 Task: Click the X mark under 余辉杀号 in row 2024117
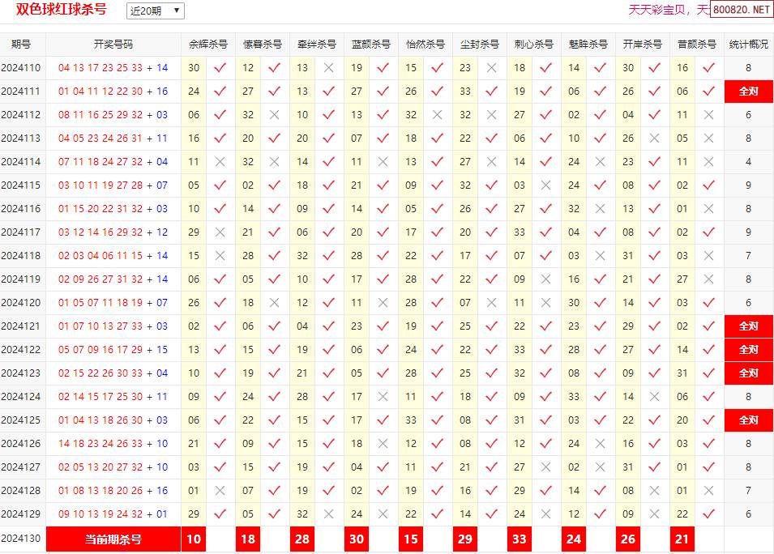220,232
